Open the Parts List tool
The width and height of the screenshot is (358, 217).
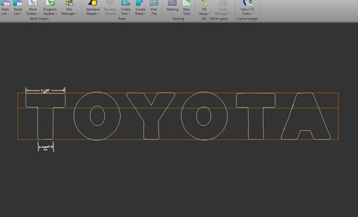pyautogui.click(x=5, y=8)
